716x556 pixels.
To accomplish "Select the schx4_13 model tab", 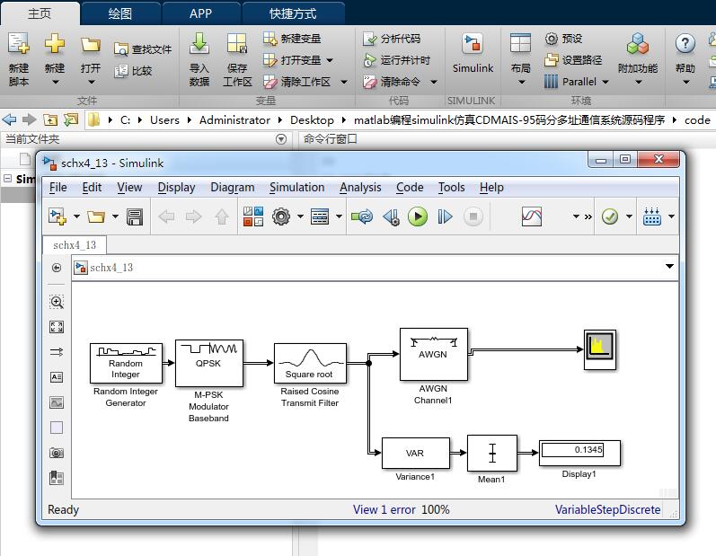I will (75, 245).
